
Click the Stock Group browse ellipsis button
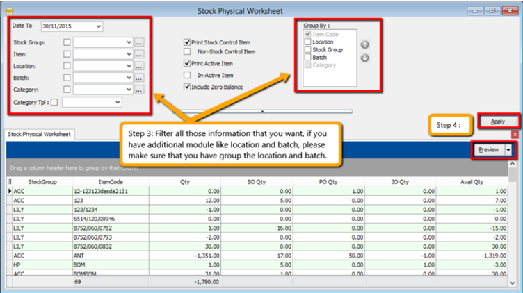[x=139, y=42]
